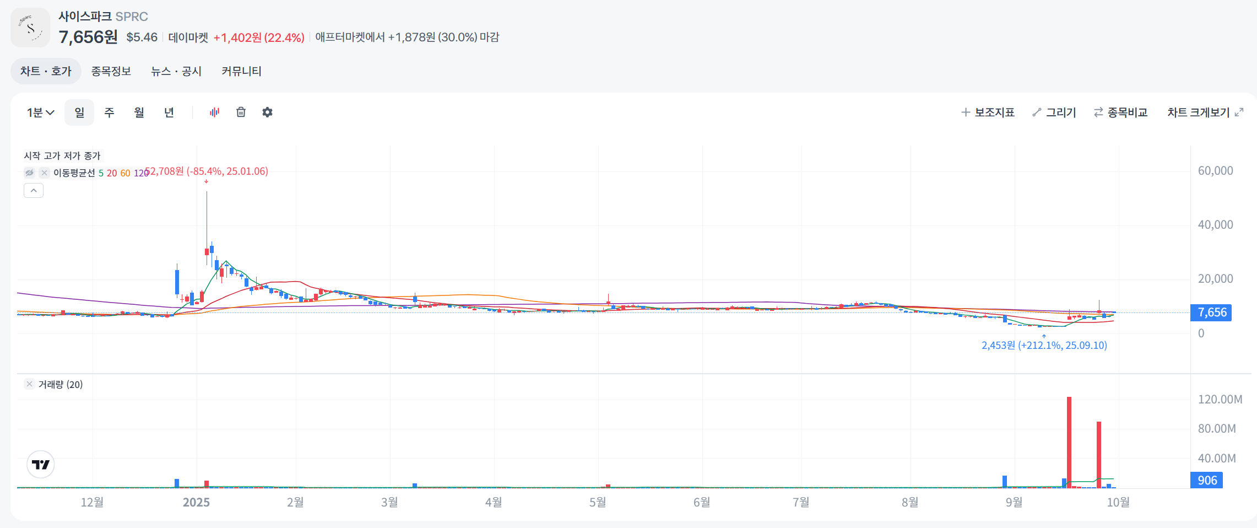Screen dimensions: 1257x528
Task: Click the trash icon to delete drawings
Action: [x=241, y=112]
